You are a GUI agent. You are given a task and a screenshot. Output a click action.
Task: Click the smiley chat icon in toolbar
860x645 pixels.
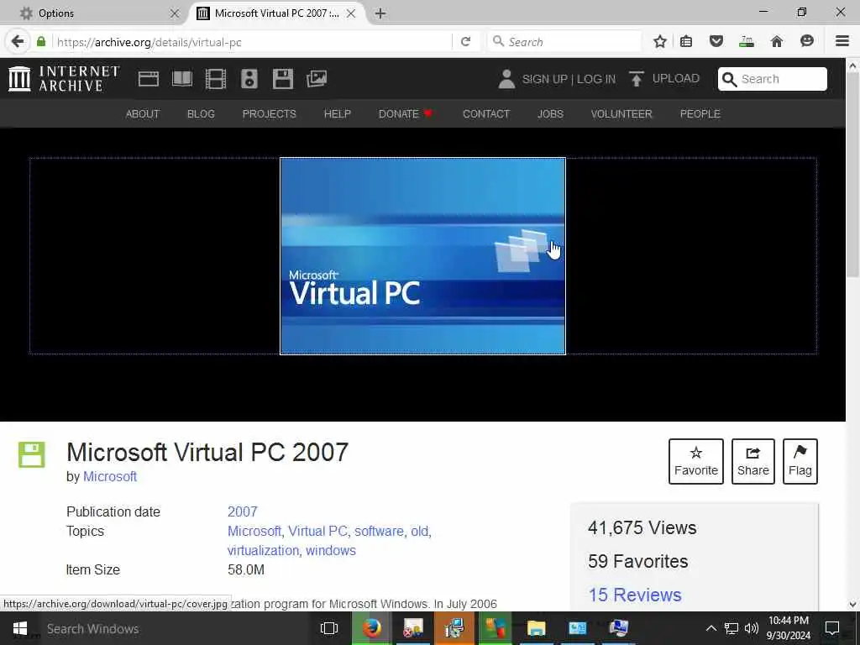(807, 42)
